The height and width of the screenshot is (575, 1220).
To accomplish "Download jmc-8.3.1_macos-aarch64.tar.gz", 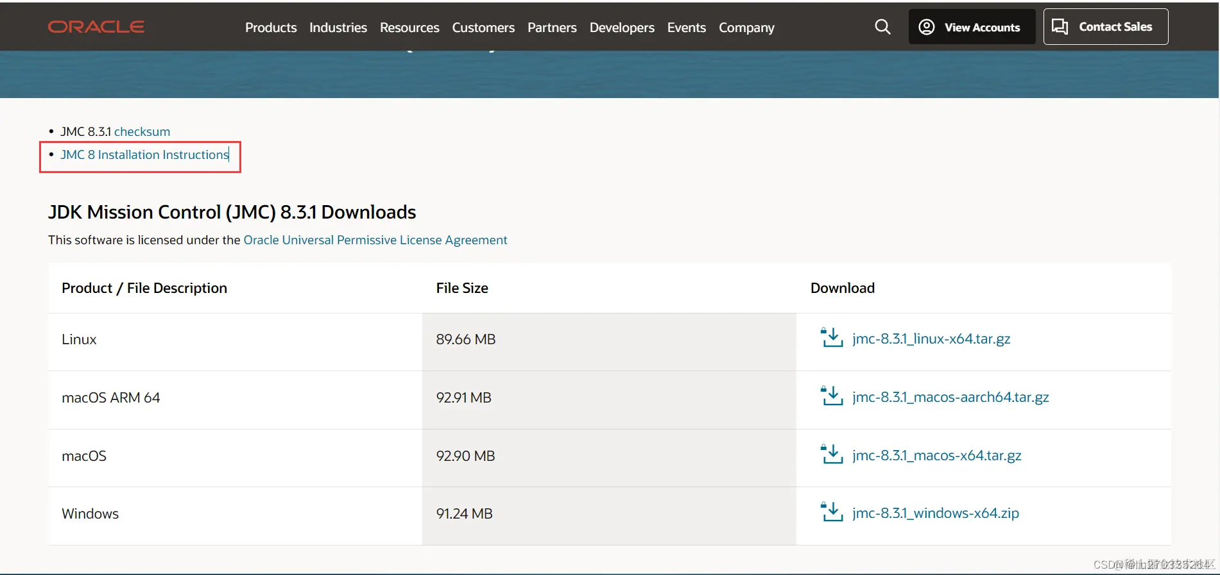I will point(950,397).
